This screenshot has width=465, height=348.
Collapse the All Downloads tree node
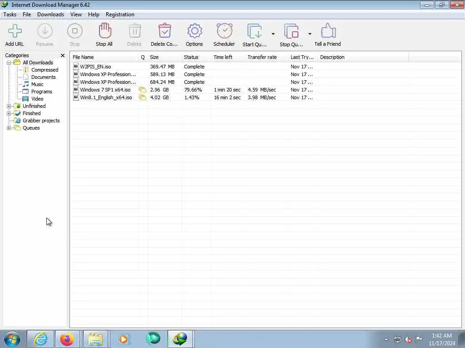[9, 63]
